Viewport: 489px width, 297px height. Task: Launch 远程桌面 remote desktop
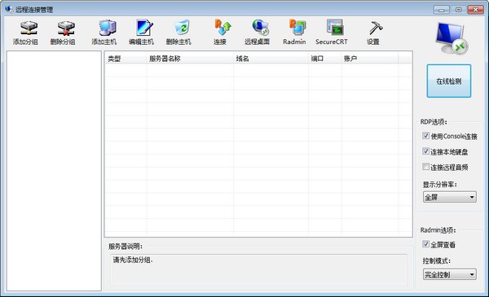[x=257, y=33]
